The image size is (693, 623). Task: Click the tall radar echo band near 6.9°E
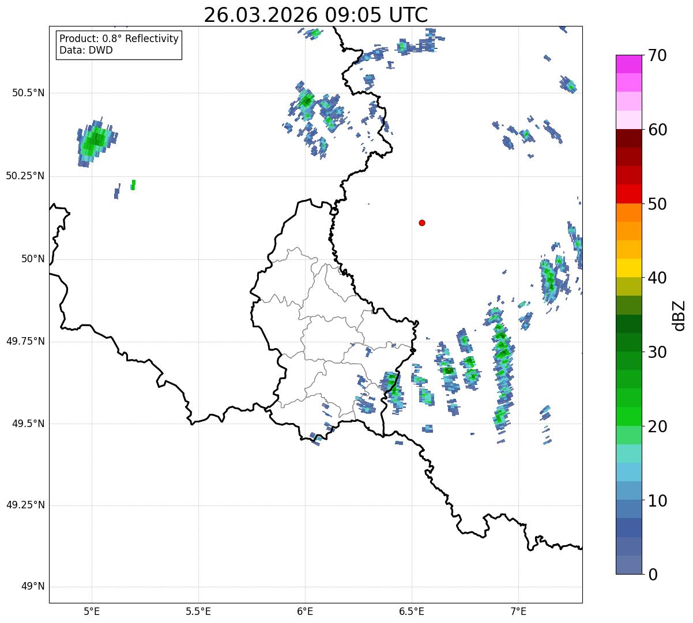click(502, 372)
